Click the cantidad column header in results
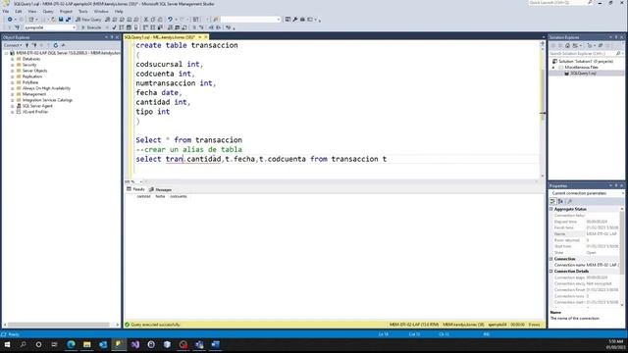This screenshot has width=628, height=353. click(x=143, y=196)
